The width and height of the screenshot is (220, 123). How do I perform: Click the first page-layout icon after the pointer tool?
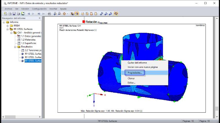82,14
